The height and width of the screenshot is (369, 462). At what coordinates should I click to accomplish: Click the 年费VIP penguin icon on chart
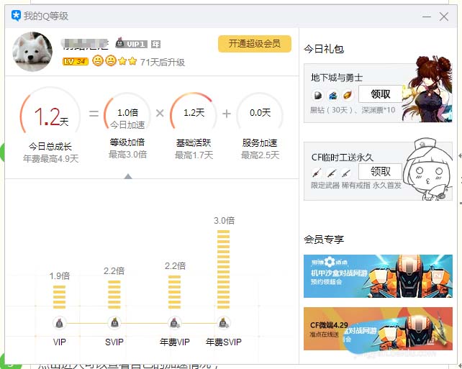pos(174,323)
